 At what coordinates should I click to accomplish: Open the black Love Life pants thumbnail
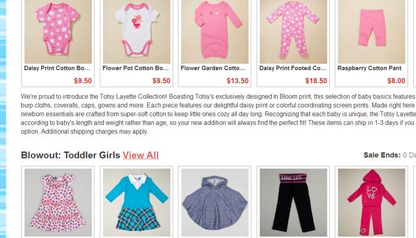(x=294, y=202)
